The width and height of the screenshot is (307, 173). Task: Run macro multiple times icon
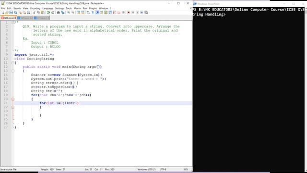coord(142,12)
